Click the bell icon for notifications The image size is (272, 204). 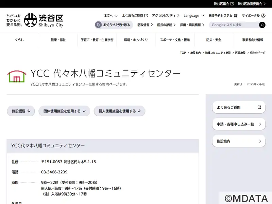[x=98, y=25]
